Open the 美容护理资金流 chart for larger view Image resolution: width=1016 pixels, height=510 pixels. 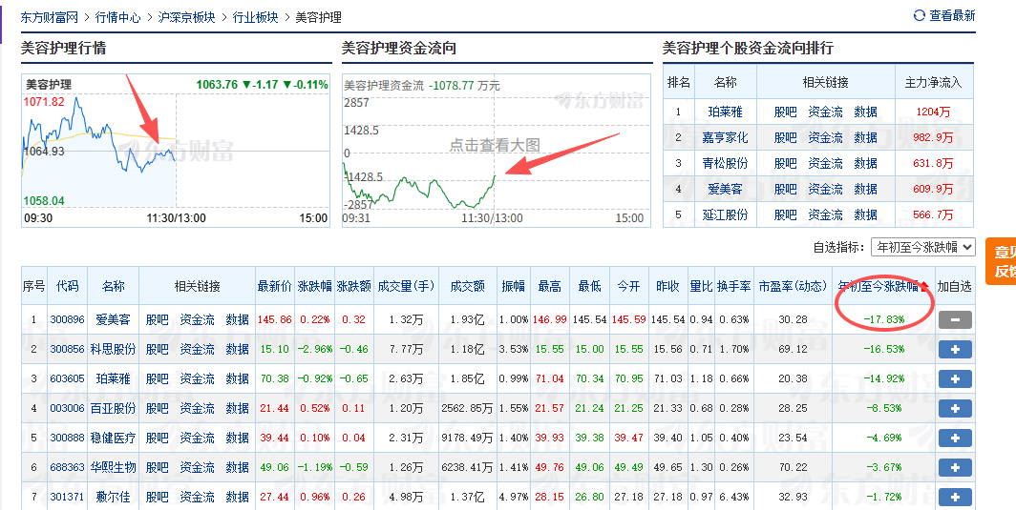496,153
